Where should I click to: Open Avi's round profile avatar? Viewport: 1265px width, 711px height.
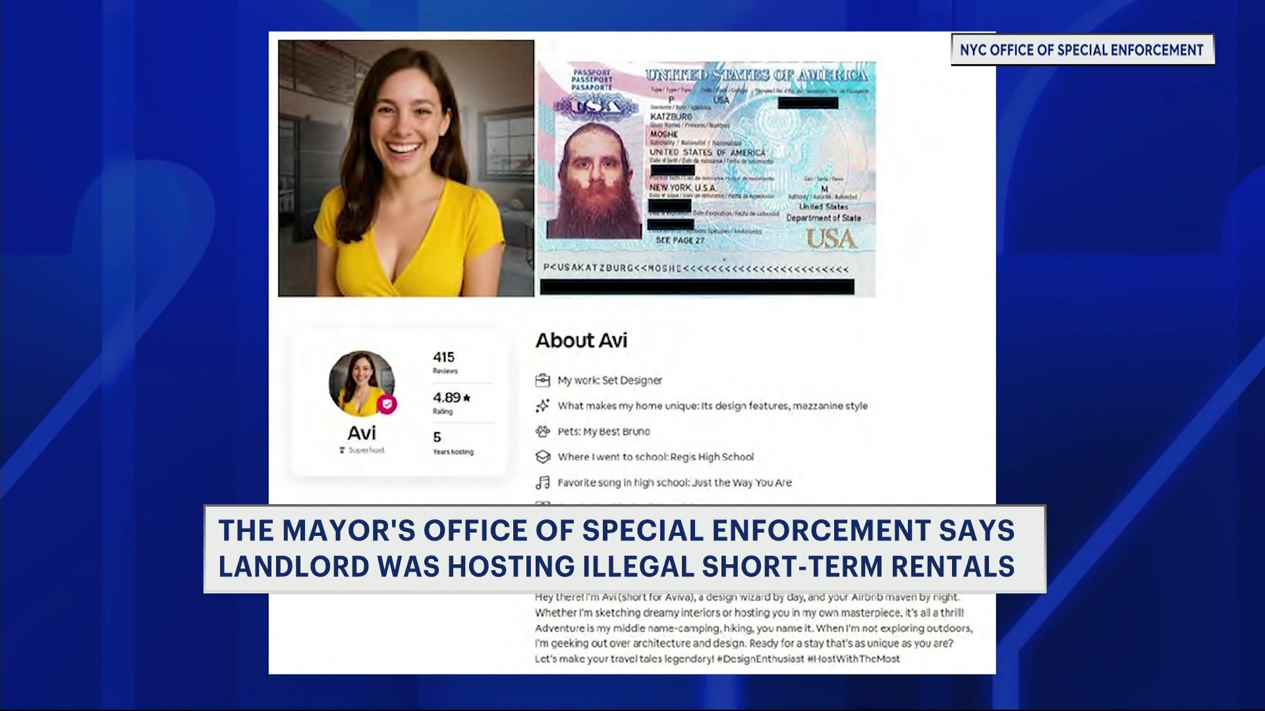point(360,382)
